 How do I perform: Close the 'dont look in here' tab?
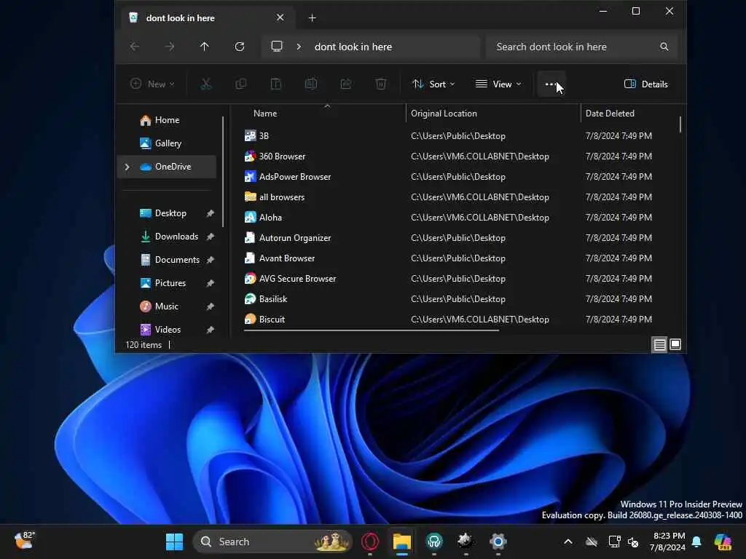[x=280, y=17]
